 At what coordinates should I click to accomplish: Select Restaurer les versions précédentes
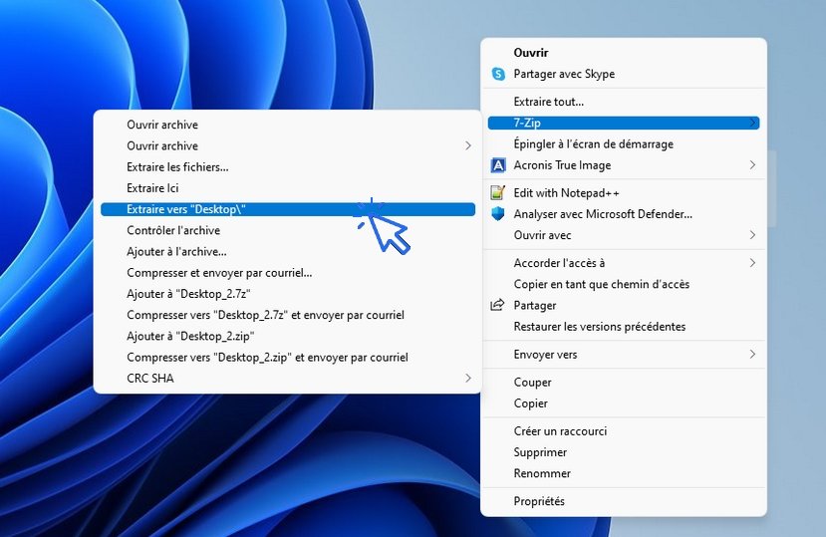623,326
